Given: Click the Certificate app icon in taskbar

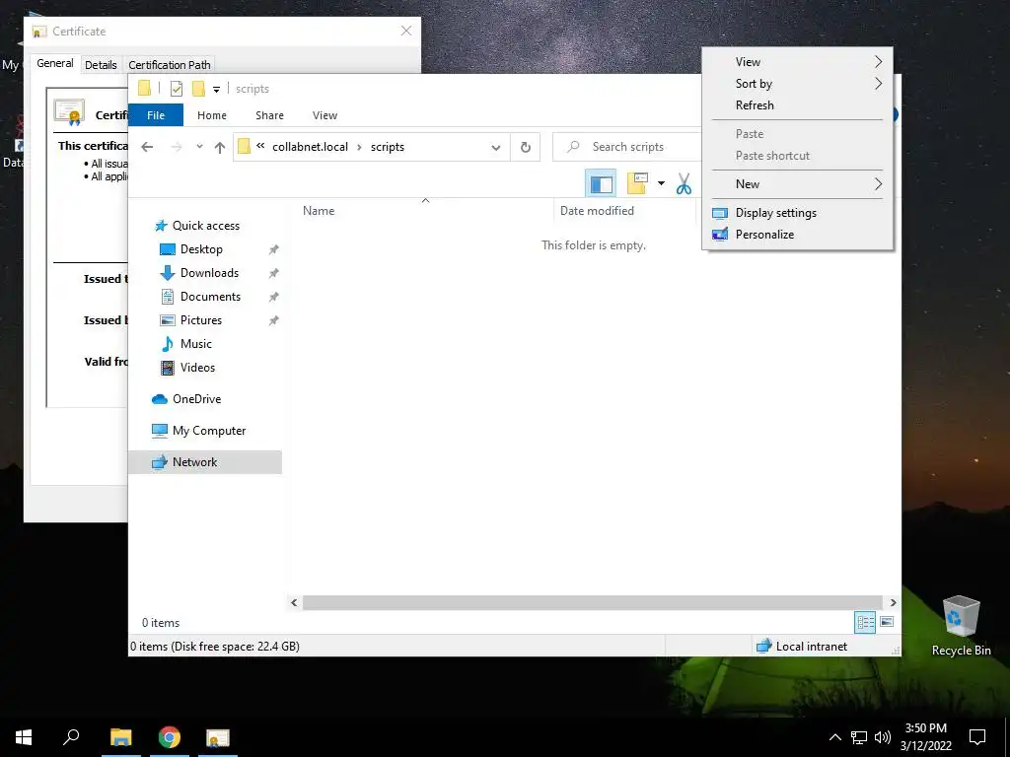Looking at the screenshot, I should [218, 737].
